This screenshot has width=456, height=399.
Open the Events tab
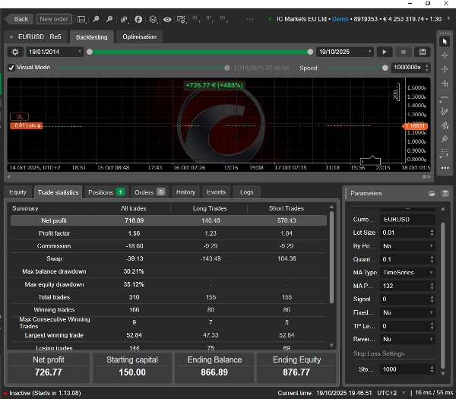(x=216, y=192)
